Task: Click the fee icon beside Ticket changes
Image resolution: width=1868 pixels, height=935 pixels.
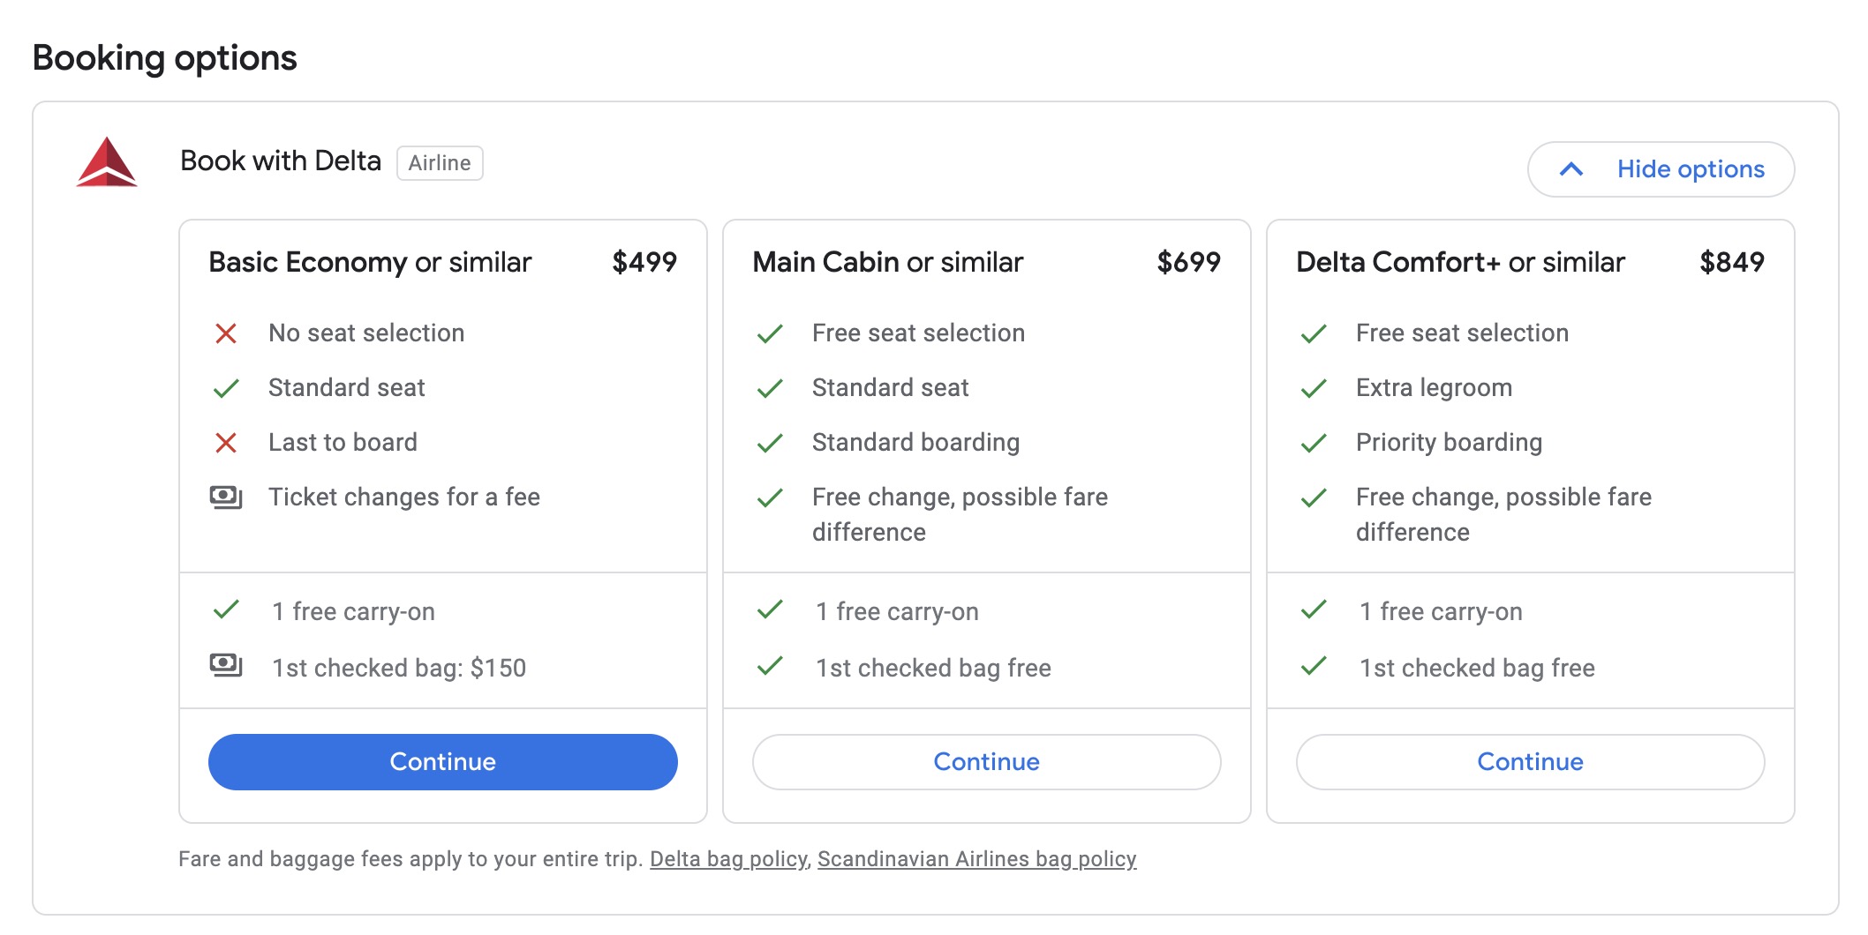Action: (228, 497)
